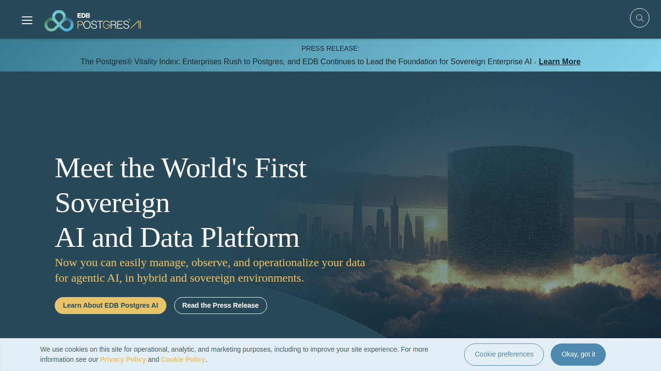Image resolution: width=661 pixels, height=371 pixels.
Task: Open the Privacy Policy link
Action: 123,359
